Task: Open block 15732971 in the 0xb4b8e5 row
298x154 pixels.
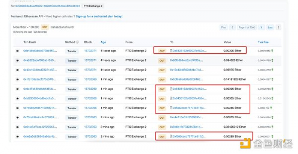Action: (x=90, y=51)
